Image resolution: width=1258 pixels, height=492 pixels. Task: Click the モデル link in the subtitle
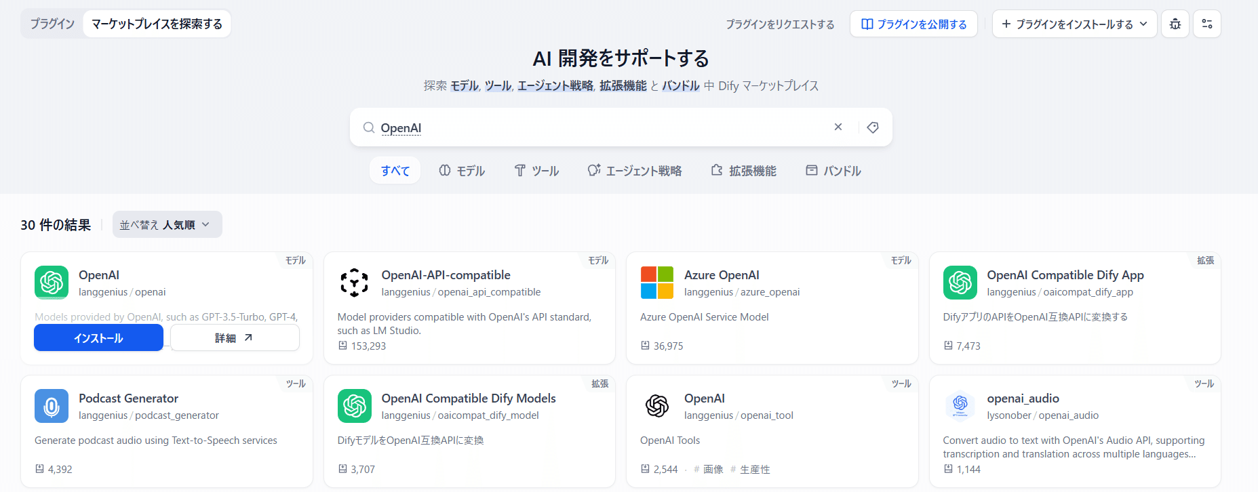tap(465, 86)
